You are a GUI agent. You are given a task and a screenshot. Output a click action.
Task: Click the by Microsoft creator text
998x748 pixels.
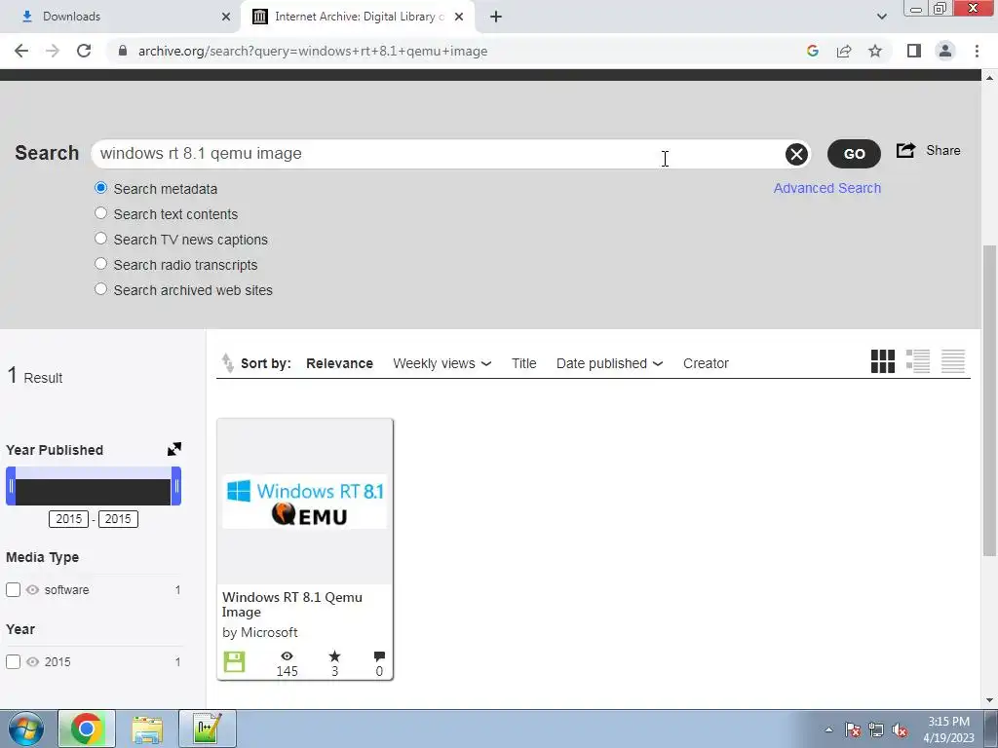(x=259, y=632)
